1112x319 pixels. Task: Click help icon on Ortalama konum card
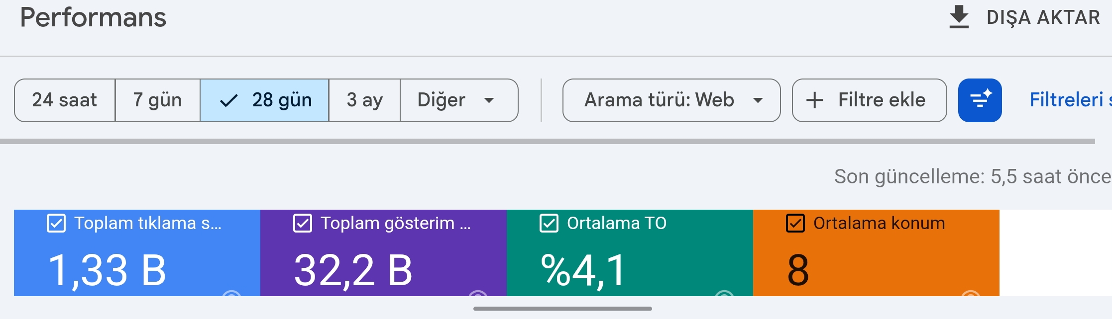click(x=970, y=293)
